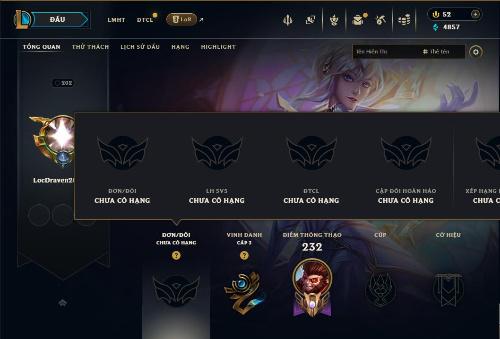Click the Tên Hiển Thị search field
This screenshot has width=500, height=339.
409,52
